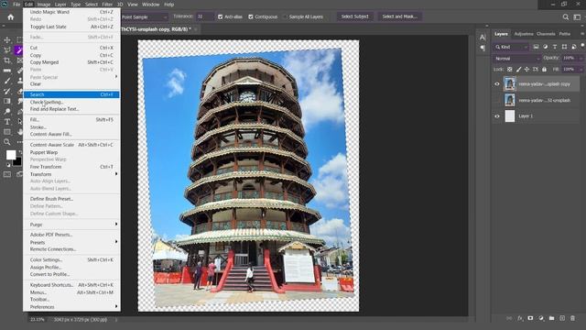Toggle layer filter on/off switch
Screen dimensions: 586x330
583,46
